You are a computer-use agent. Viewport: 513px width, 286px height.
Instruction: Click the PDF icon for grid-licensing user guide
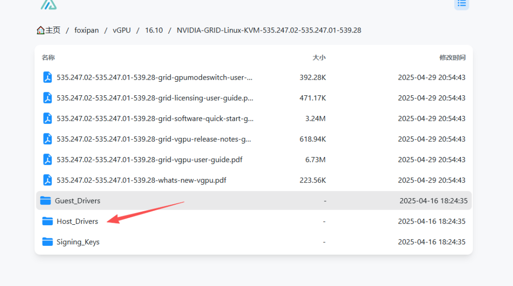[x=48, y=98]
